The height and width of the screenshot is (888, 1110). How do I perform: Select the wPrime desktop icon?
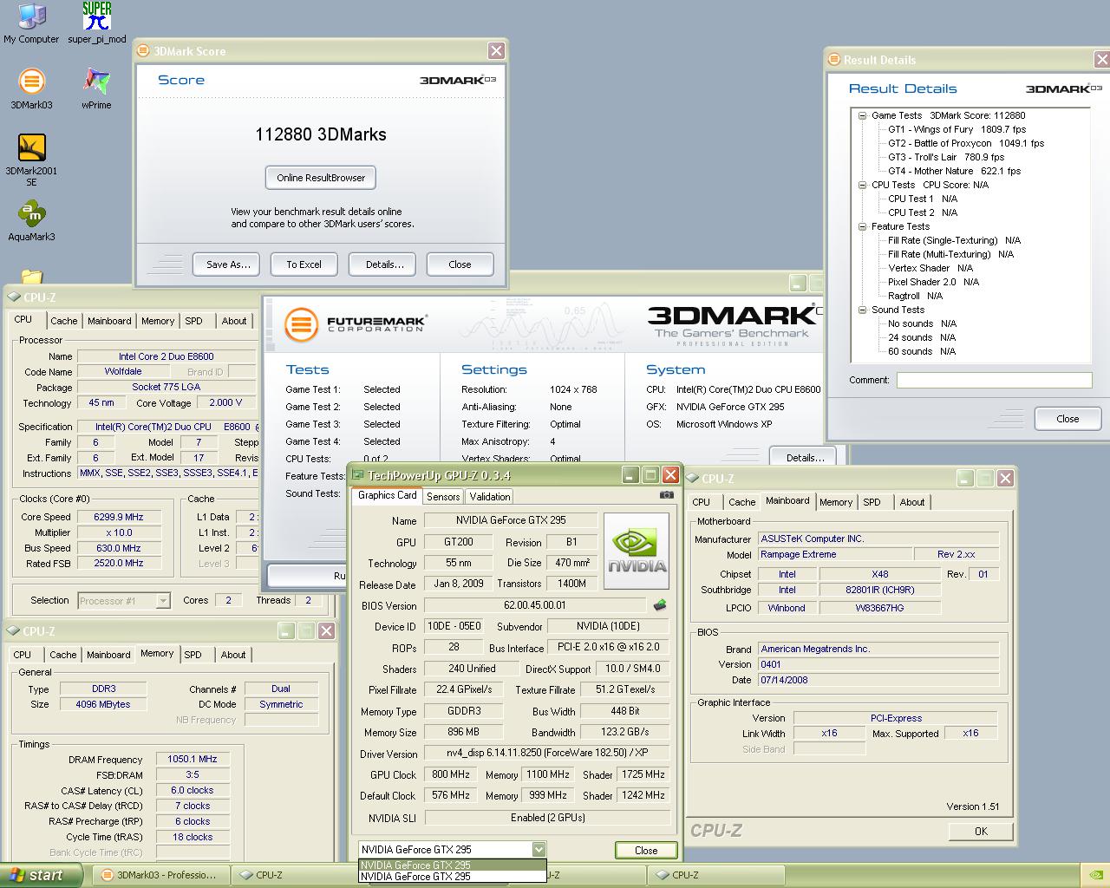[x=96, y=89]
